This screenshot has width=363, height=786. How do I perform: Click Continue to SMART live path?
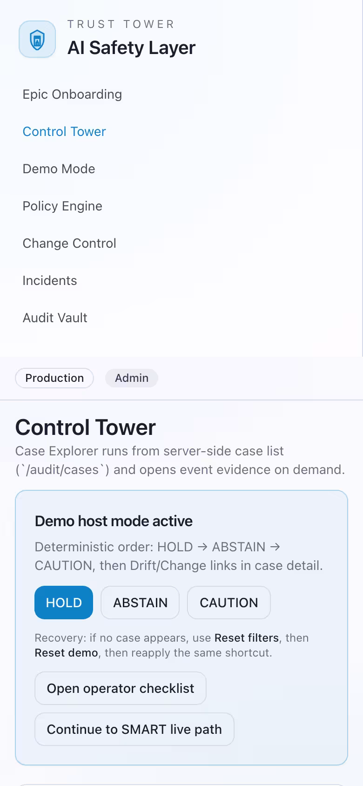pyautogui.click(x=134, y=729)
